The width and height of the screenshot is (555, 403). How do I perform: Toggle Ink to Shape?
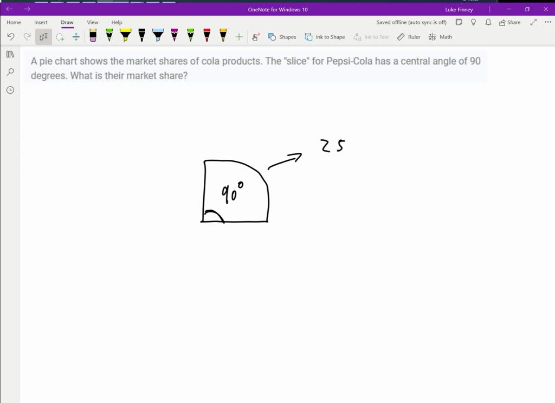(x=325, y=37)
